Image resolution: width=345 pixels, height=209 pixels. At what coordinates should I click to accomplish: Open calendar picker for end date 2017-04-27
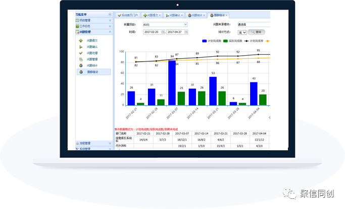(186, 32)
